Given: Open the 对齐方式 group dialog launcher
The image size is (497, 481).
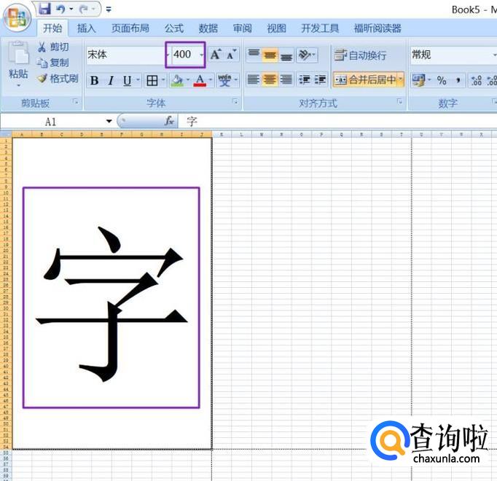Looking at the screenshot, I should pos(399,101).
